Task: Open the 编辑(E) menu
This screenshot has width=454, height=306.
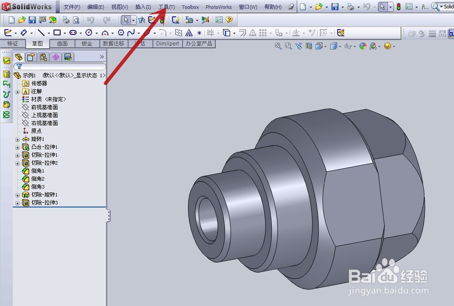Action: (x=95, y=7)
